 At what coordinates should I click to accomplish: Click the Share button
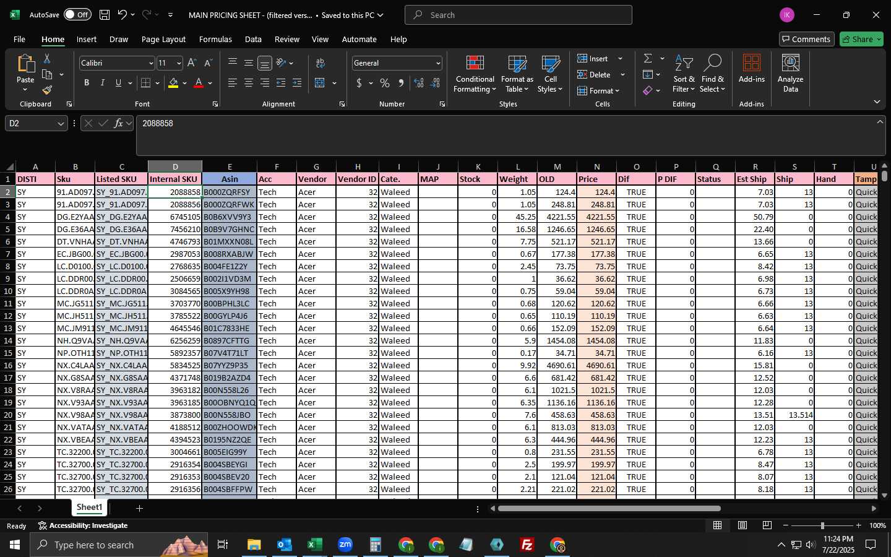point(861,39)
